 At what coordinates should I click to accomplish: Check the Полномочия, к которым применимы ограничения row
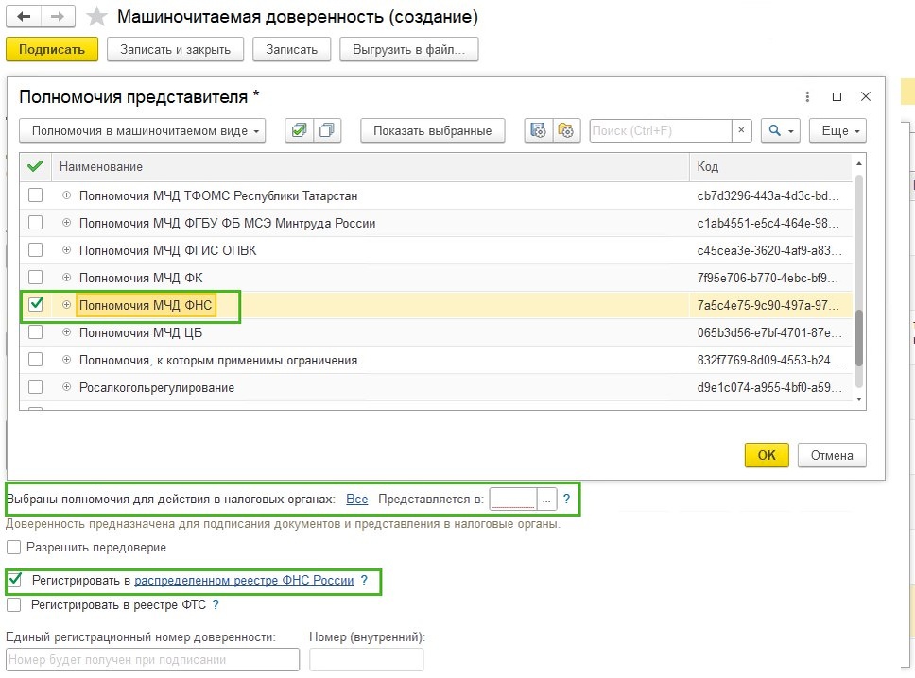coord(36,360)
